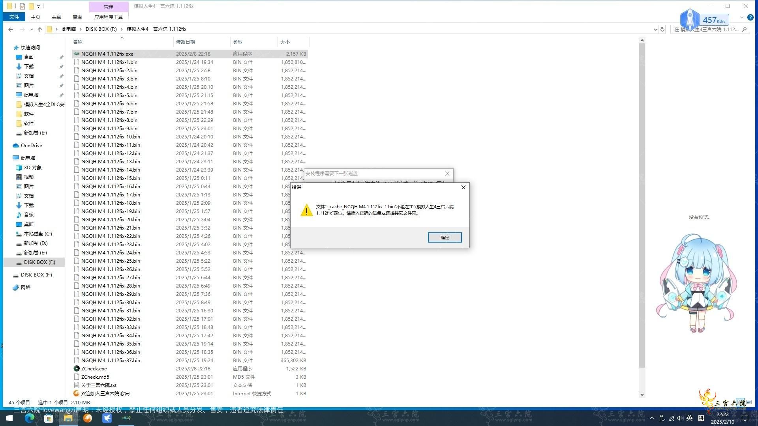
Task: Open the blue bird taskbar app
Action: pos(107,418)
